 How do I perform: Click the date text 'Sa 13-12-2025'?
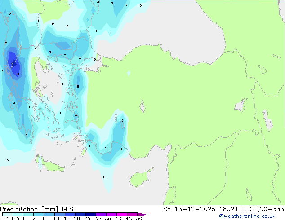(189, 209)
